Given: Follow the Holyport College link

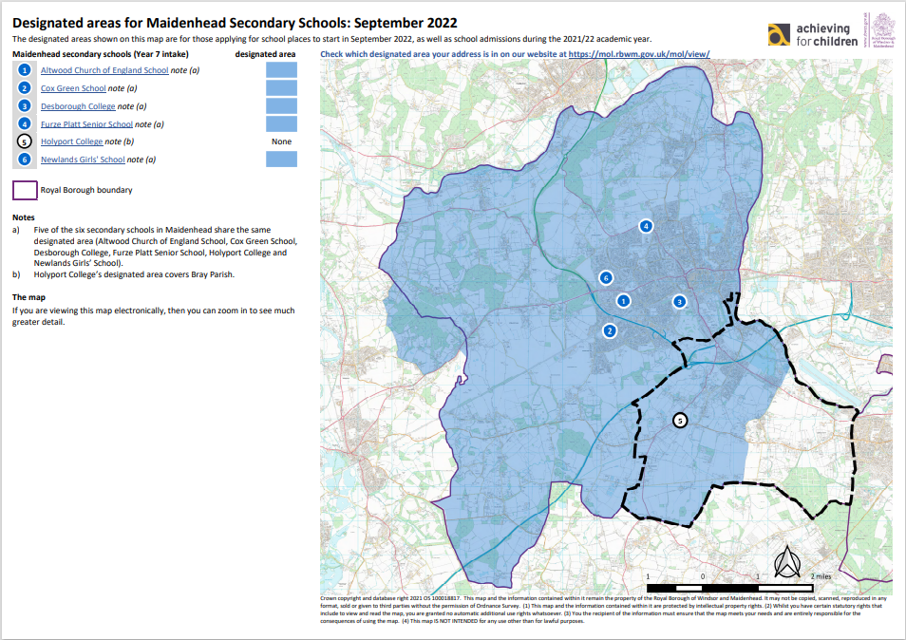Looking at the screenshot, I should [71, 141].
